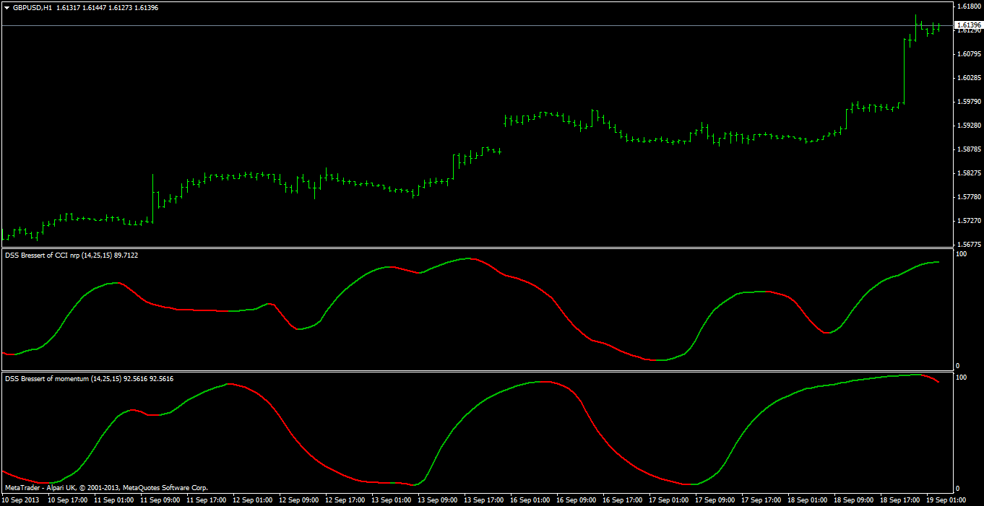Click the 100 level in the momentum subwindow
Viewport: 984px width, 506px height.
[962, 378]
